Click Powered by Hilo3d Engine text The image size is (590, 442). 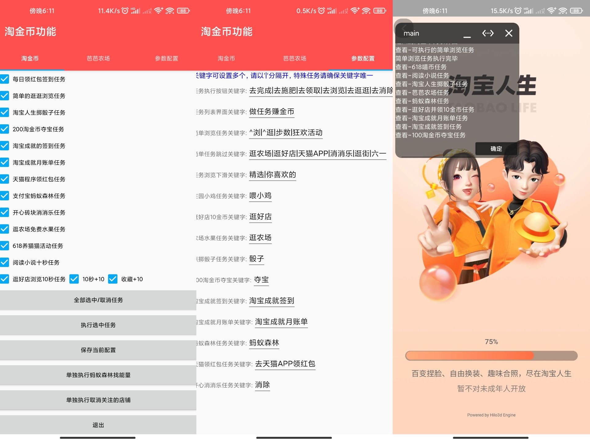[x=491, y=415]
